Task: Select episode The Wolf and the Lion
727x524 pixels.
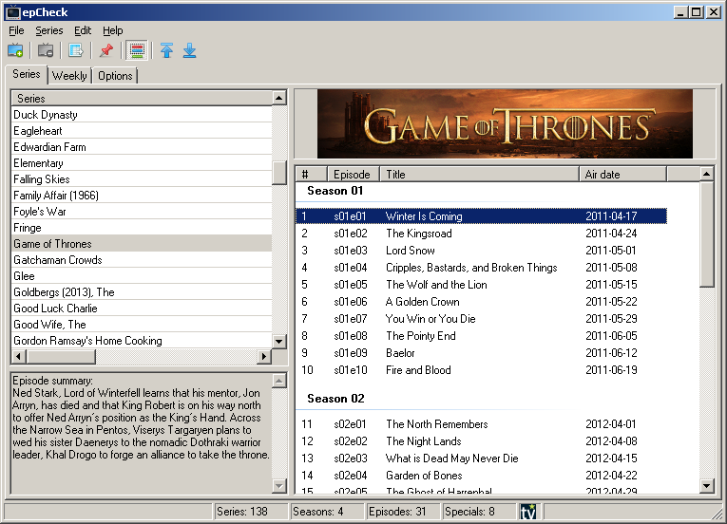Action: [x=481, y=285]
